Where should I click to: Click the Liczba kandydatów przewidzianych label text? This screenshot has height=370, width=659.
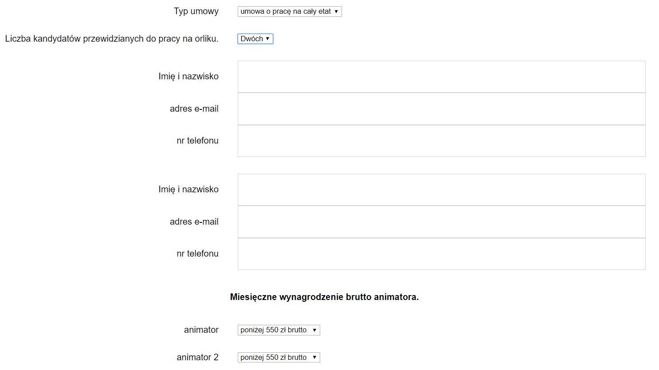coord(112,39)
